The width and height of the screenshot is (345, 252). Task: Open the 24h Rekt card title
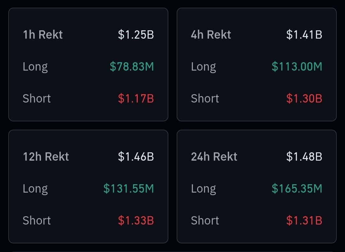pos(214,157)
